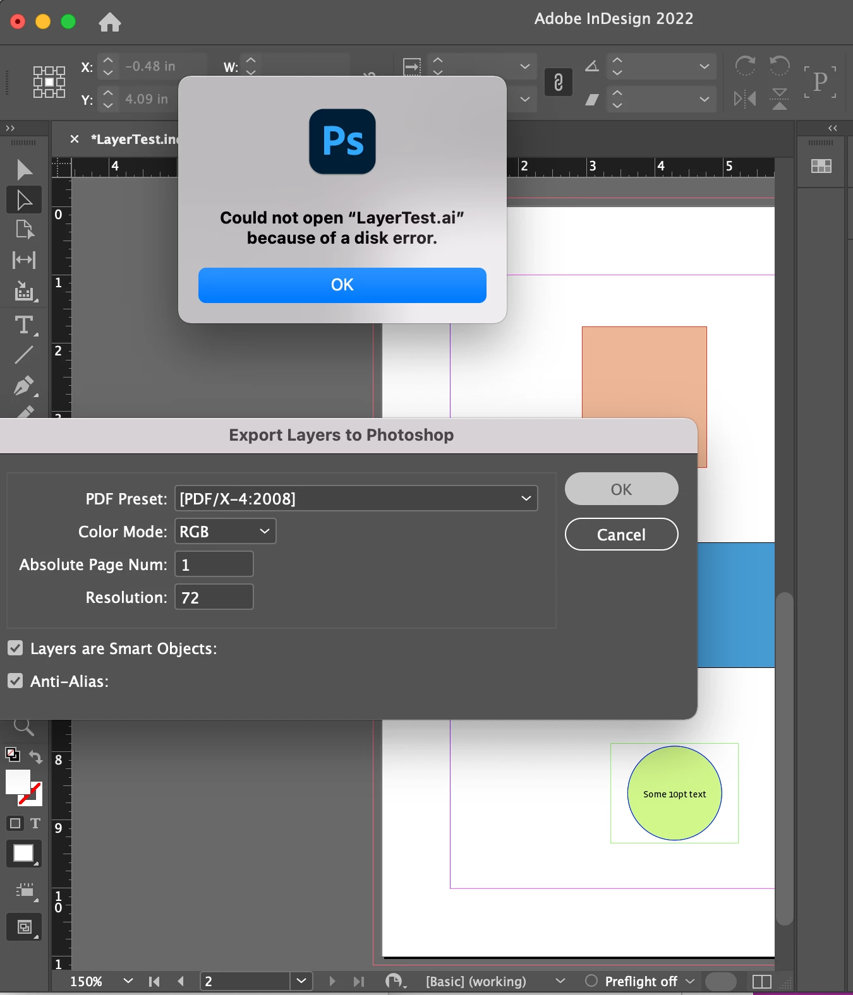Click OK in Export Layers to Photoshop dialog

pos(621,489)
